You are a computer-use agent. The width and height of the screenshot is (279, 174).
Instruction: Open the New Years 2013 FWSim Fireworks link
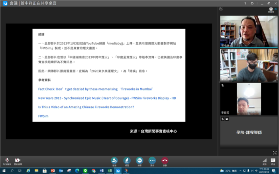(x=107, y=98)
